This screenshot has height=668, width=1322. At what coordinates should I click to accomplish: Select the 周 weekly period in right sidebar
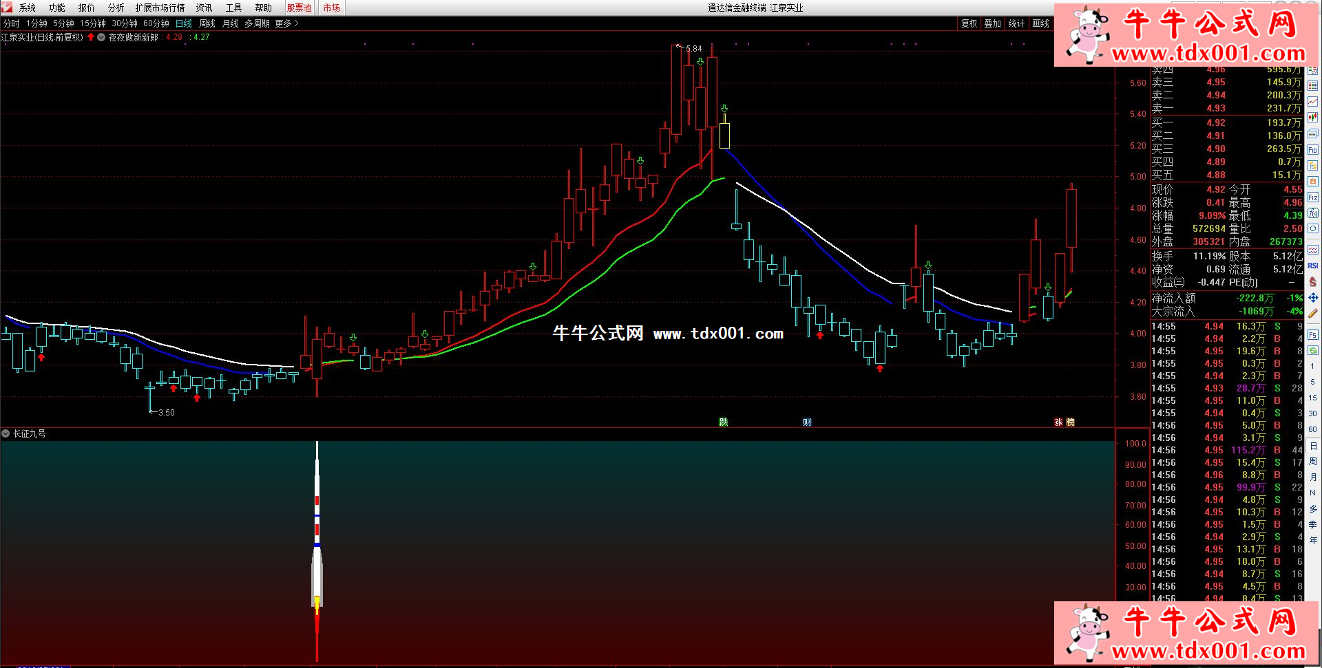point(1313,461)
